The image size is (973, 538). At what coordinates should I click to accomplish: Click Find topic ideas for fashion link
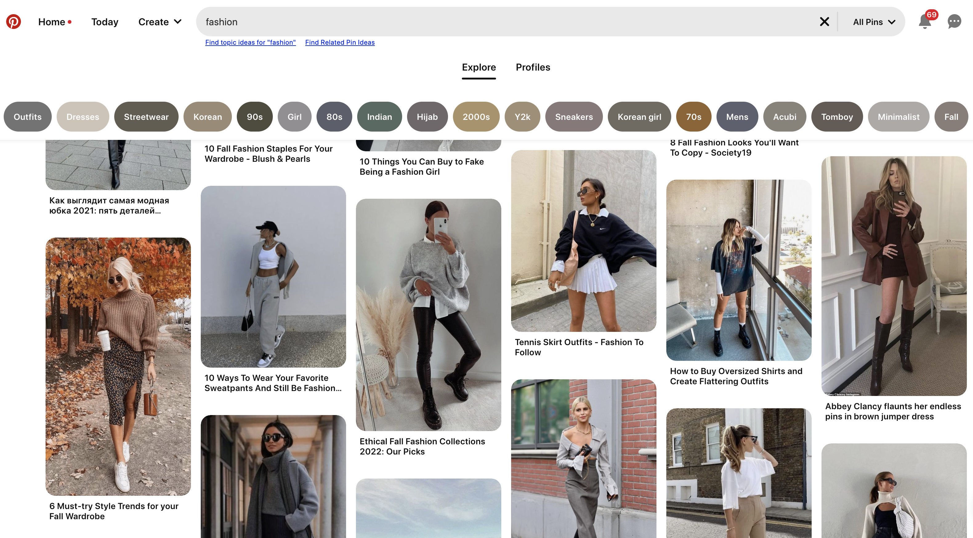pos(250,43)
